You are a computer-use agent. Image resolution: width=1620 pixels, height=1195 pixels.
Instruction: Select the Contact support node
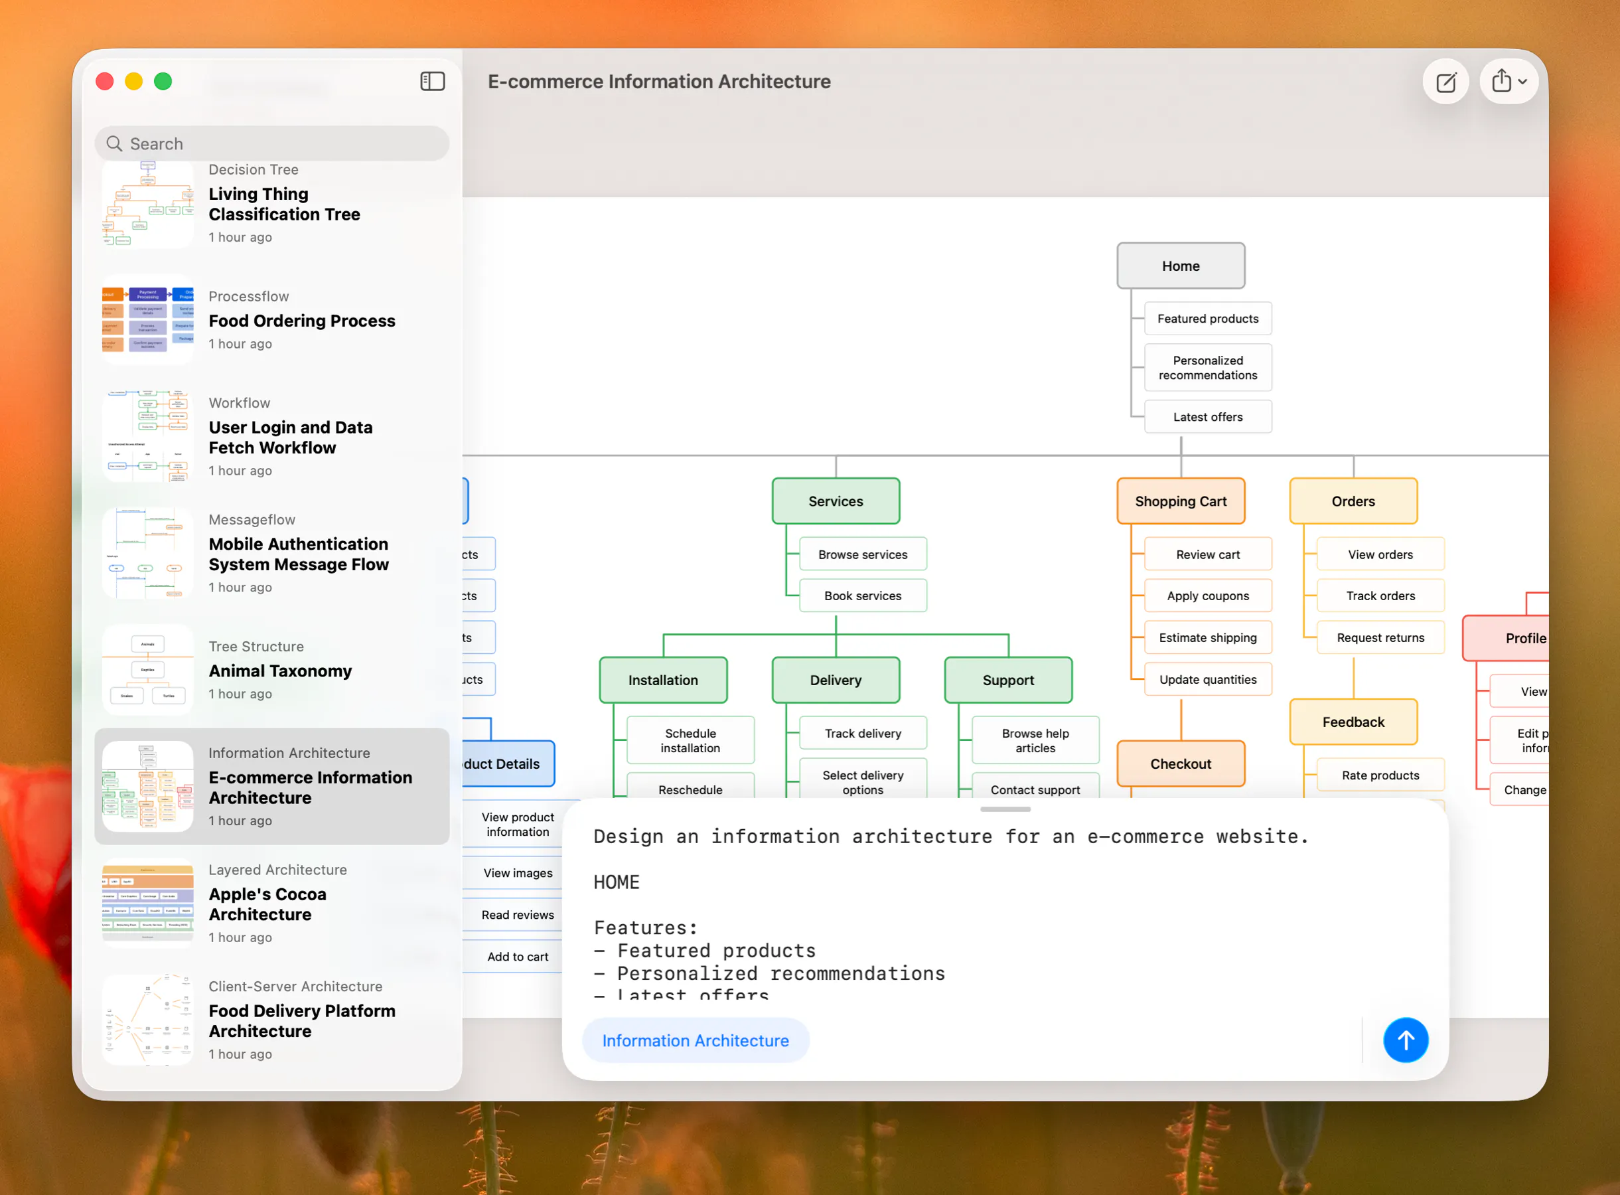1035,786
